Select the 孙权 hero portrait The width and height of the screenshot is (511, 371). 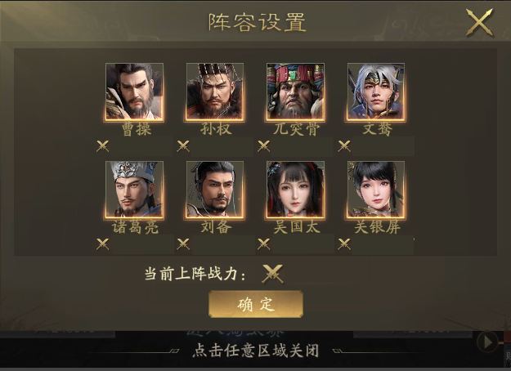click(x=215, y=92)
